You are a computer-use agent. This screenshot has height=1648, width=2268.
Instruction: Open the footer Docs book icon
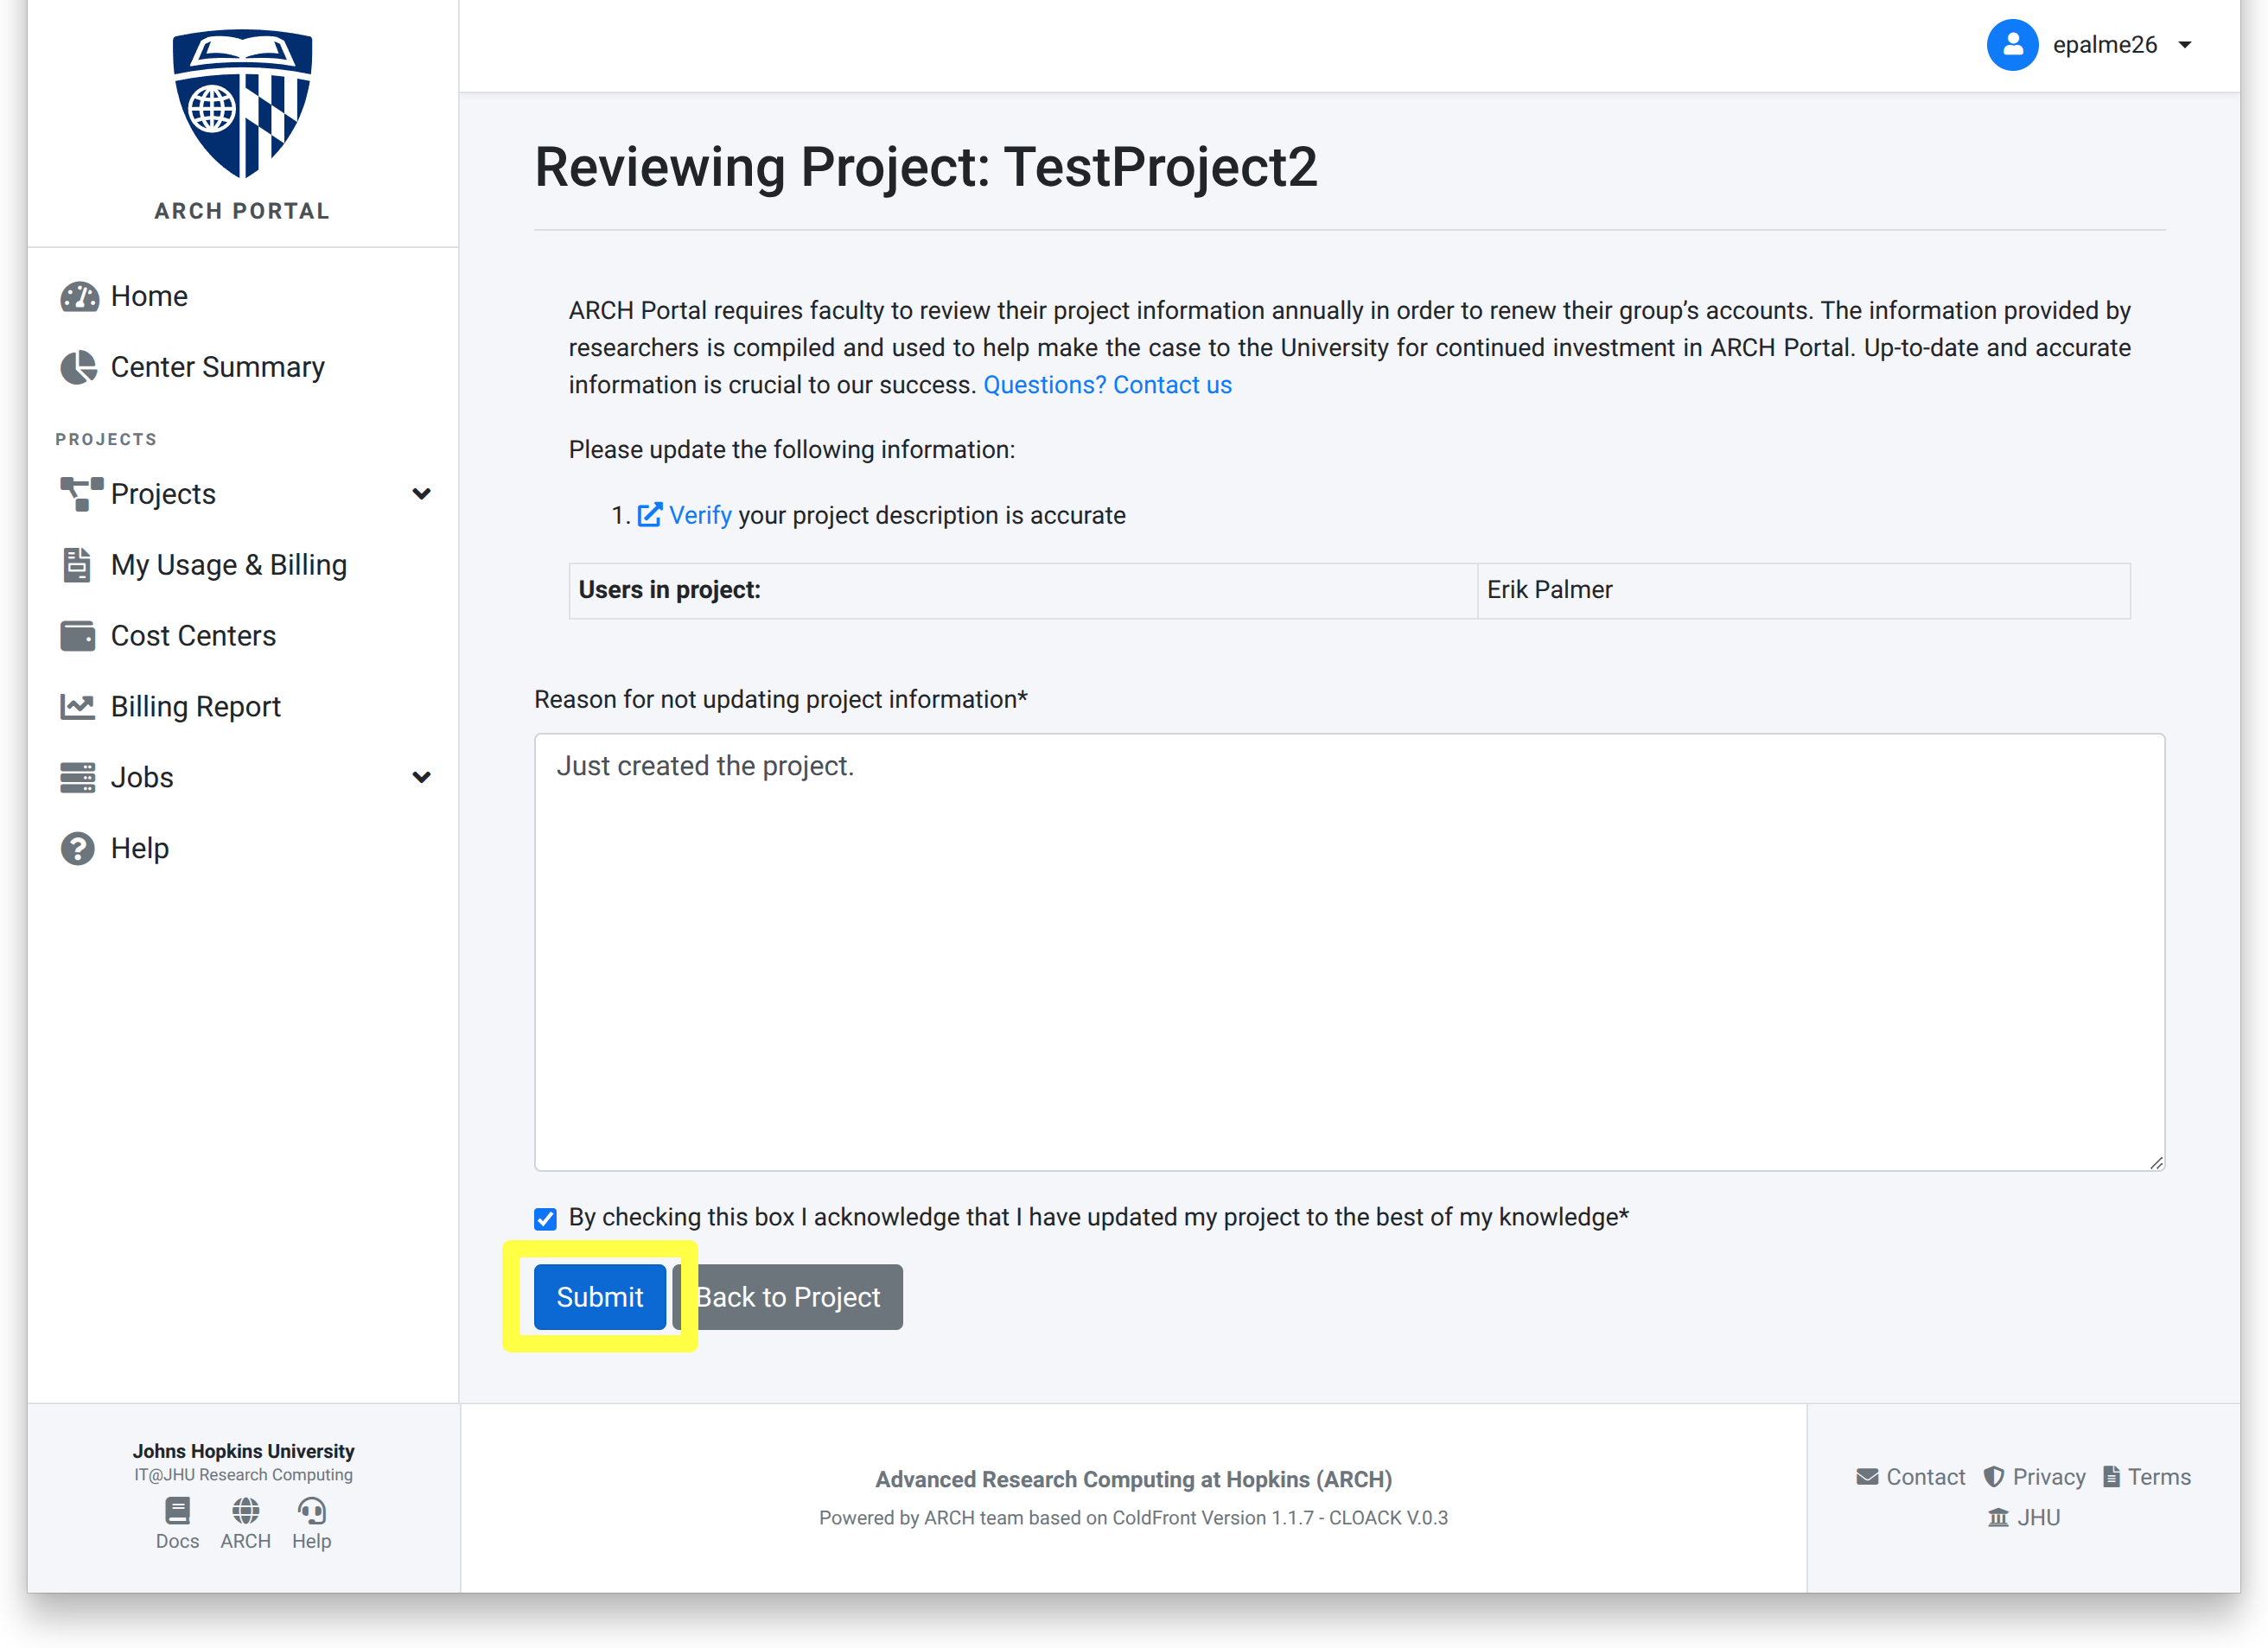pyautogui.click(x=178, y=1510)
